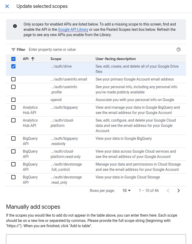The width and height of the screenshot is (192, 244).
Task: Toggle the select-all header checkbox
Action: pyautogui.click(x=13, y=59)
